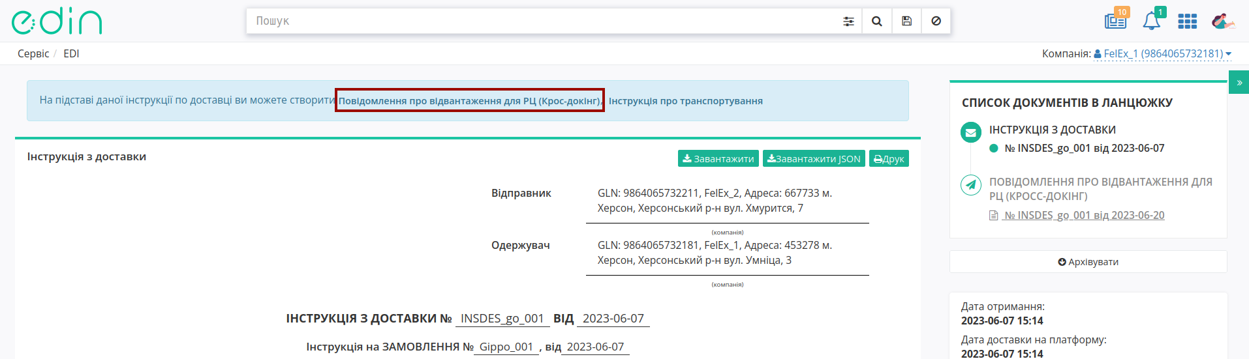
Task: Click the magnifier search button
Action: tap(877, 21)
